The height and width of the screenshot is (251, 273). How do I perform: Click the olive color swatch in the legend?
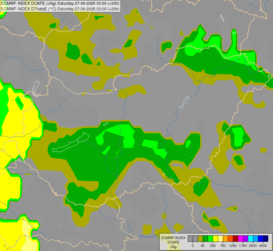click(200, 238)
